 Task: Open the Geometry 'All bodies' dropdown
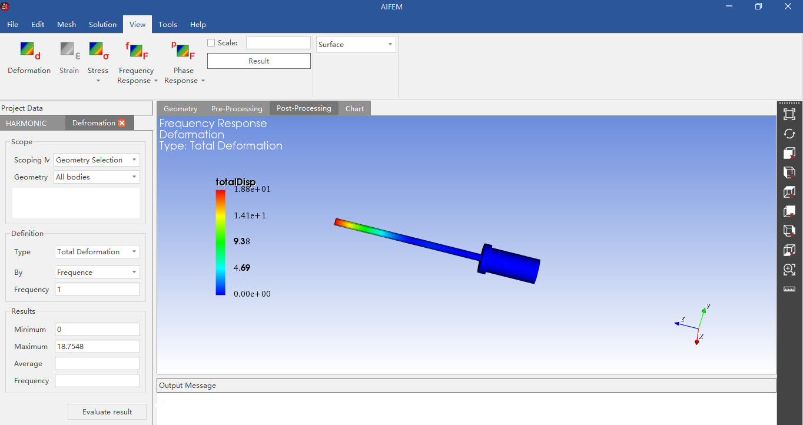click(97, 177)
